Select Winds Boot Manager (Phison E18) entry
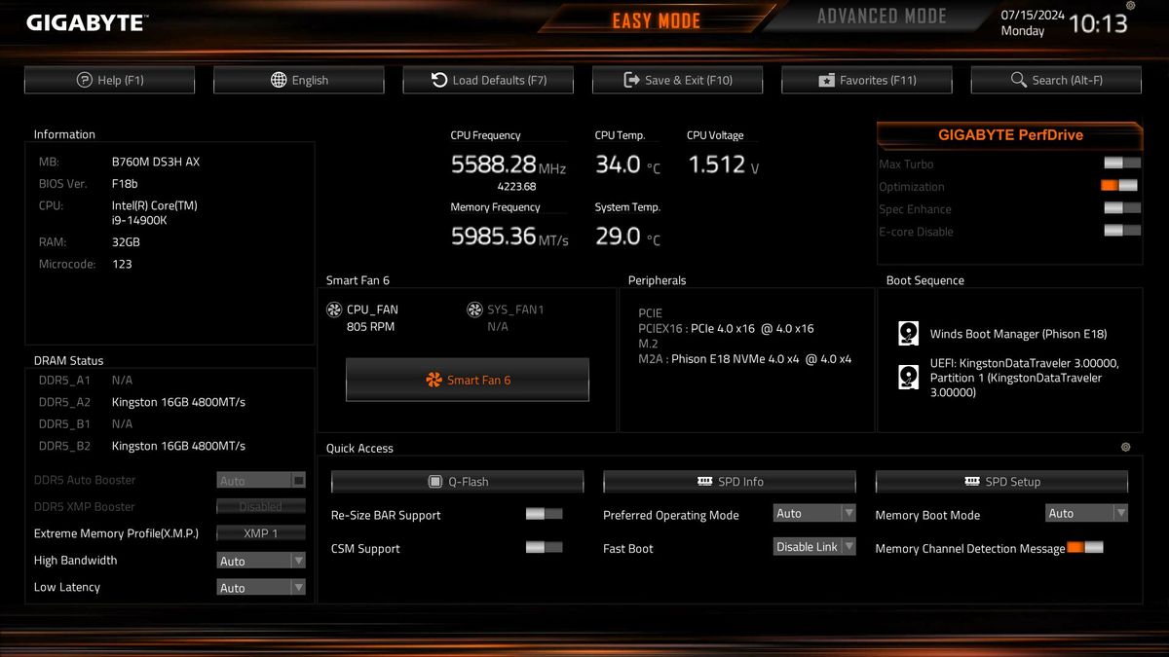The image size is (1169, 657). (1018, 334)
